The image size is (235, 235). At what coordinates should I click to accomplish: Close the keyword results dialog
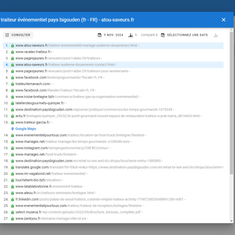pyautogui.click(x=224, y=20)
